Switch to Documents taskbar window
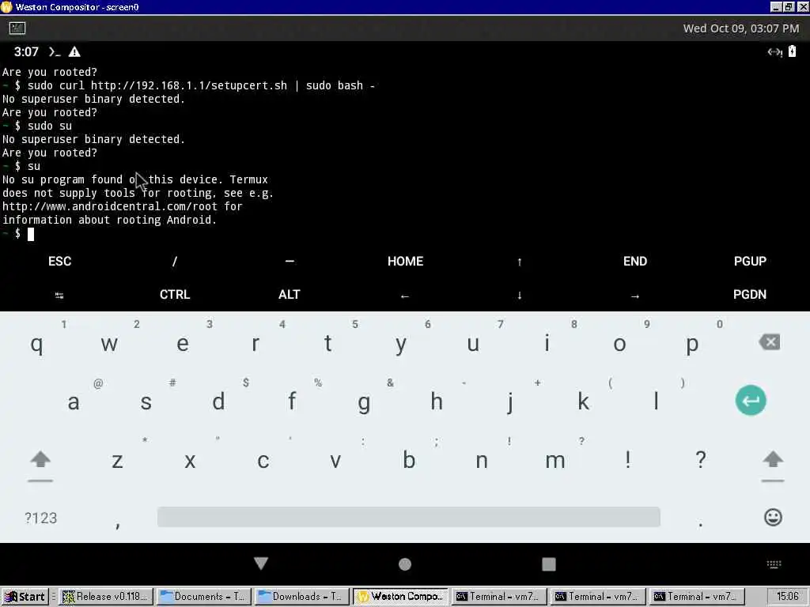Screen dimensions: 810x607 [x=204, y=597]
